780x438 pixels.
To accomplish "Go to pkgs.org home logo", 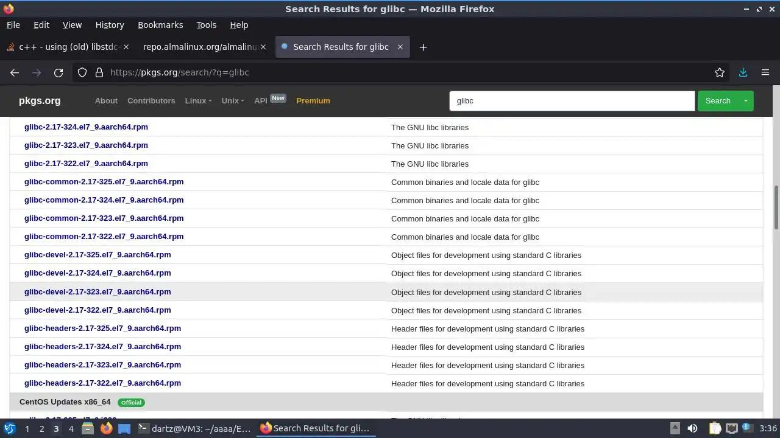I will [40, 101].
